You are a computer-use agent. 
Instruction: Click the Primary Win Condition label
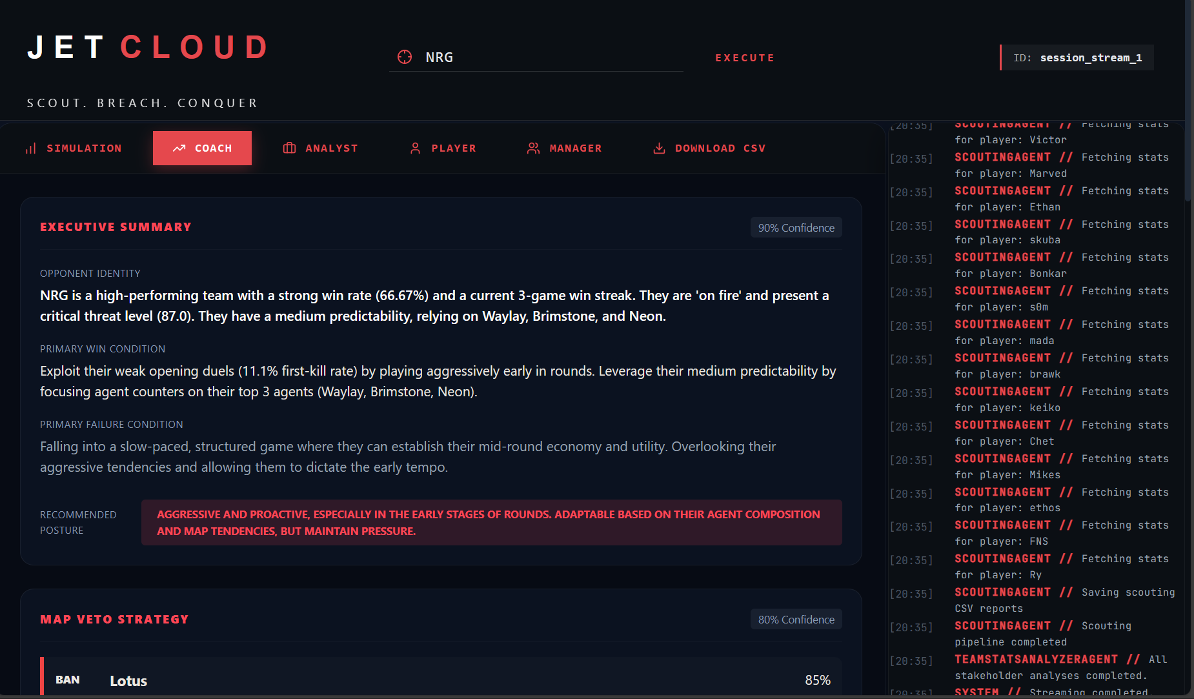click(x=103, y=349)
